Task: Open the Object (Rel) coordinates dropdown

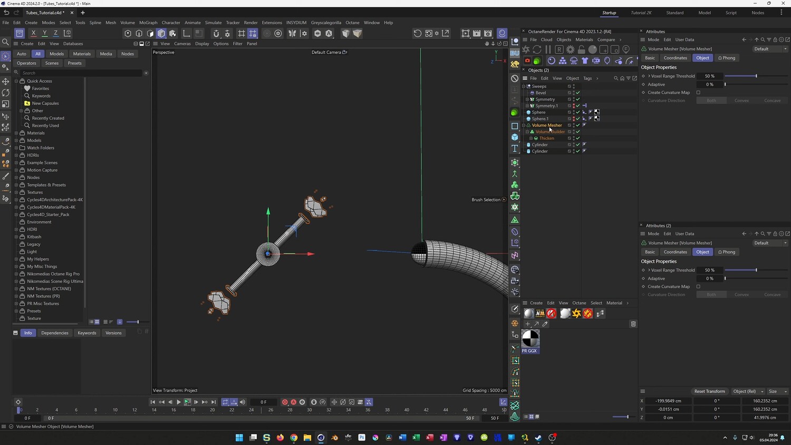Action: tap(748, 391)
